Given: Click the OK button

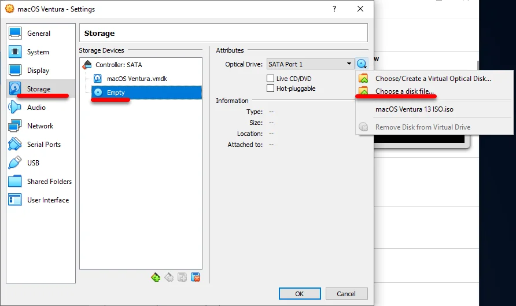Looking at the screenshot, I should 300,293.
